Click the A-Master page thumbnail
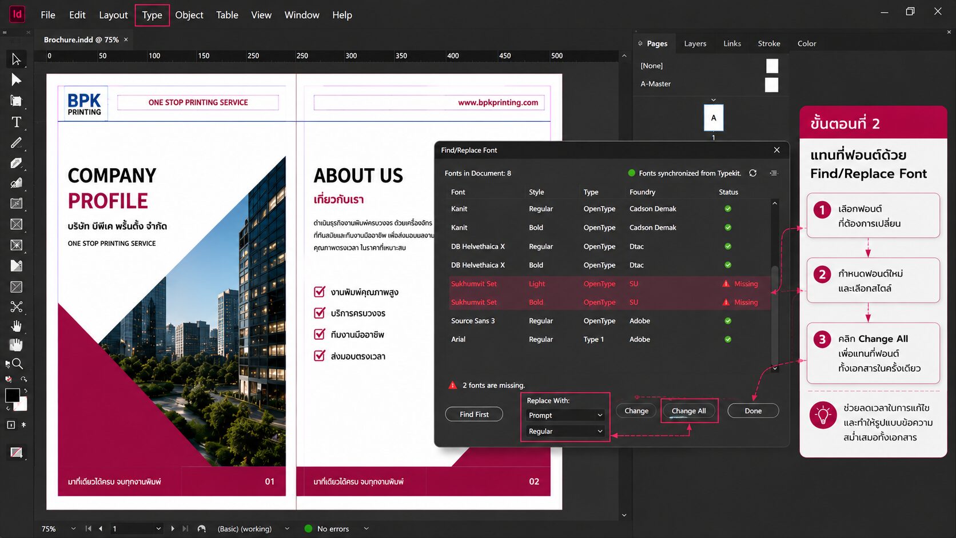 [772, 85]
